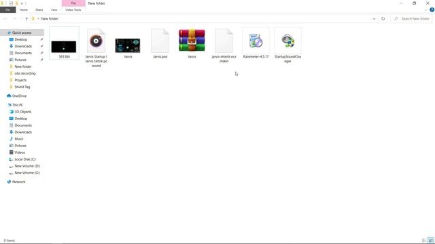The height and width of the screenshot is (244, 435).
Task: Open the Video Tools tab
Action: click(x=73, y=9)
